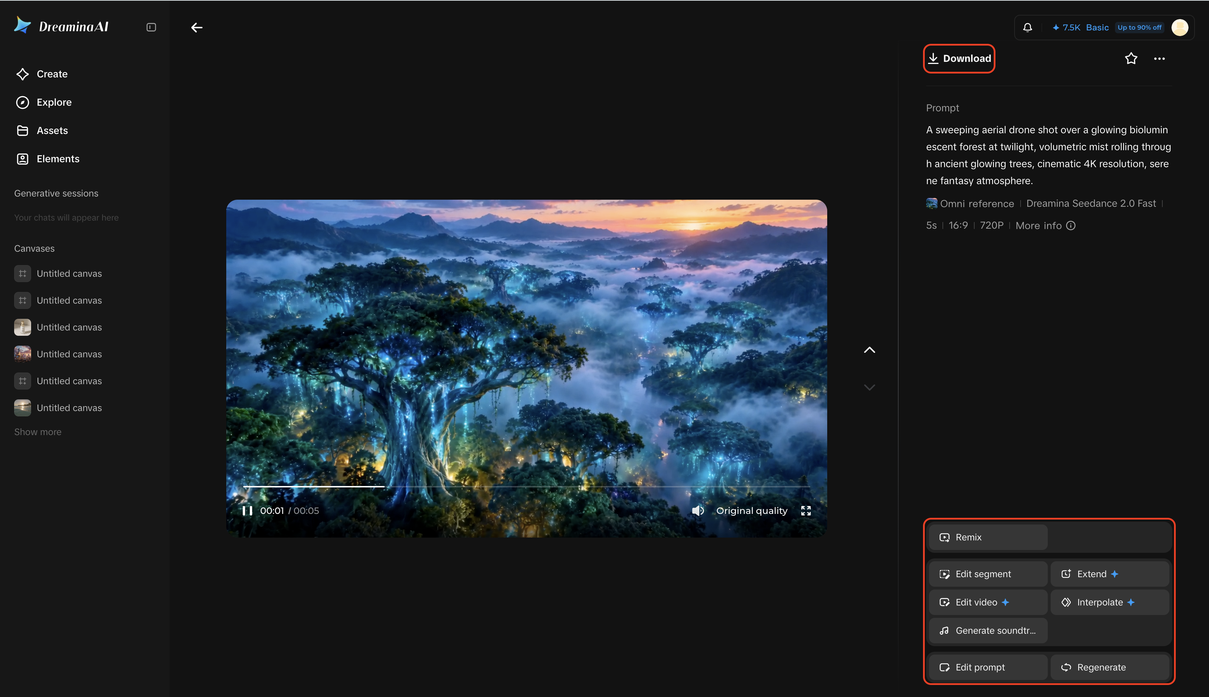The width and height of the screenshot is (1209, 697).
Task: Open the Up to 90% off offer
Action: (x=1139, y=28)
